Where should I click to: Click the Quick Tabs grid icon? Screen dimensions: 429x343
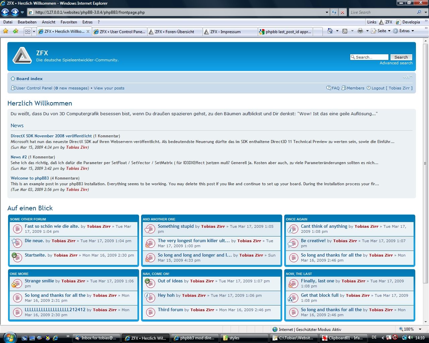[27, 31]
